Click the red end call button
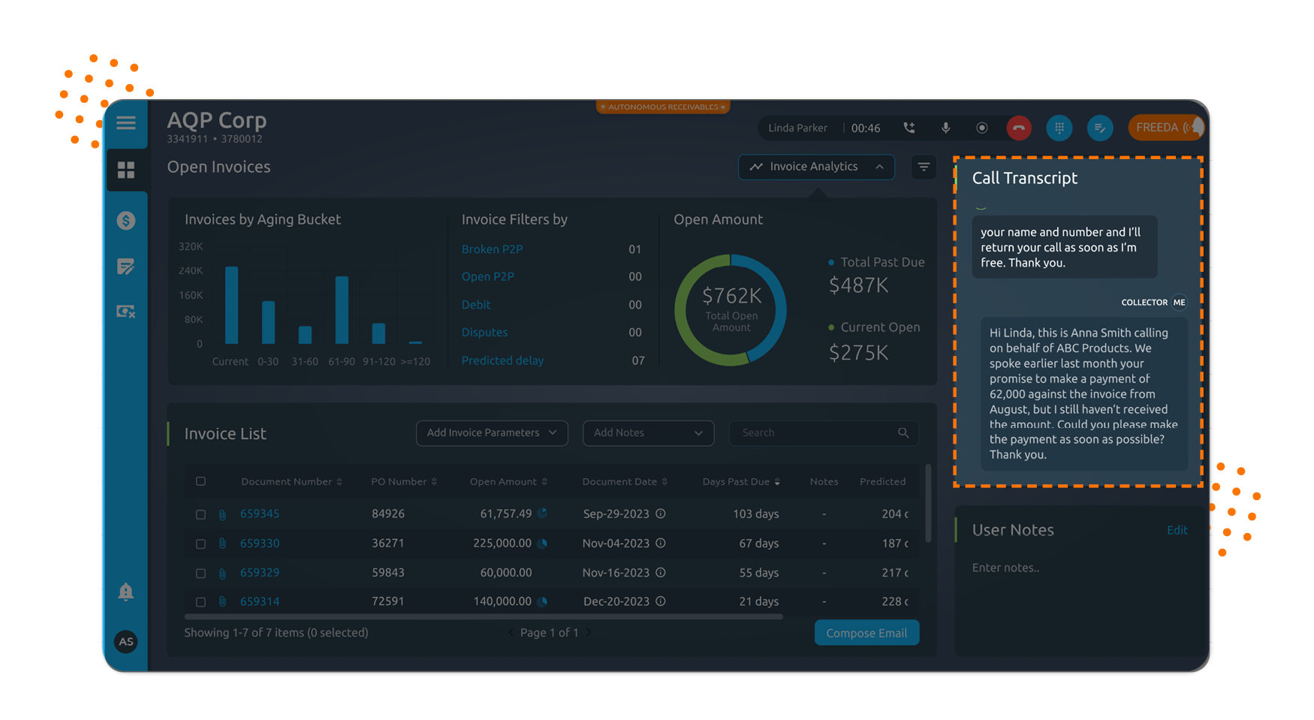The height and width of the screenshot is (720, 1314). pos(1018,128)
